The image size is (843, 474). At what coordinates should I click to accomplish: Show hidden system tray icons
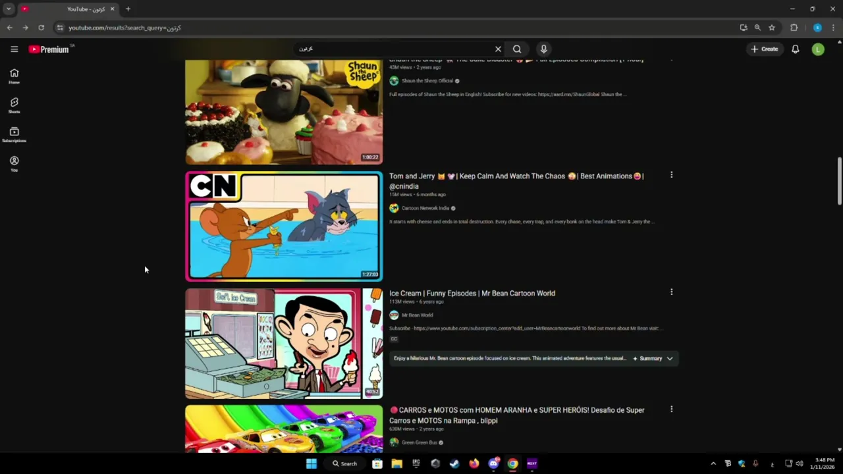pos(713,463)
